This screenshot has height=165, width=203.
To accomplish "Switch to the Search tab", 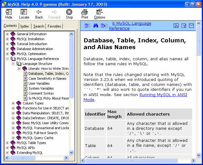I will (39, 26).
